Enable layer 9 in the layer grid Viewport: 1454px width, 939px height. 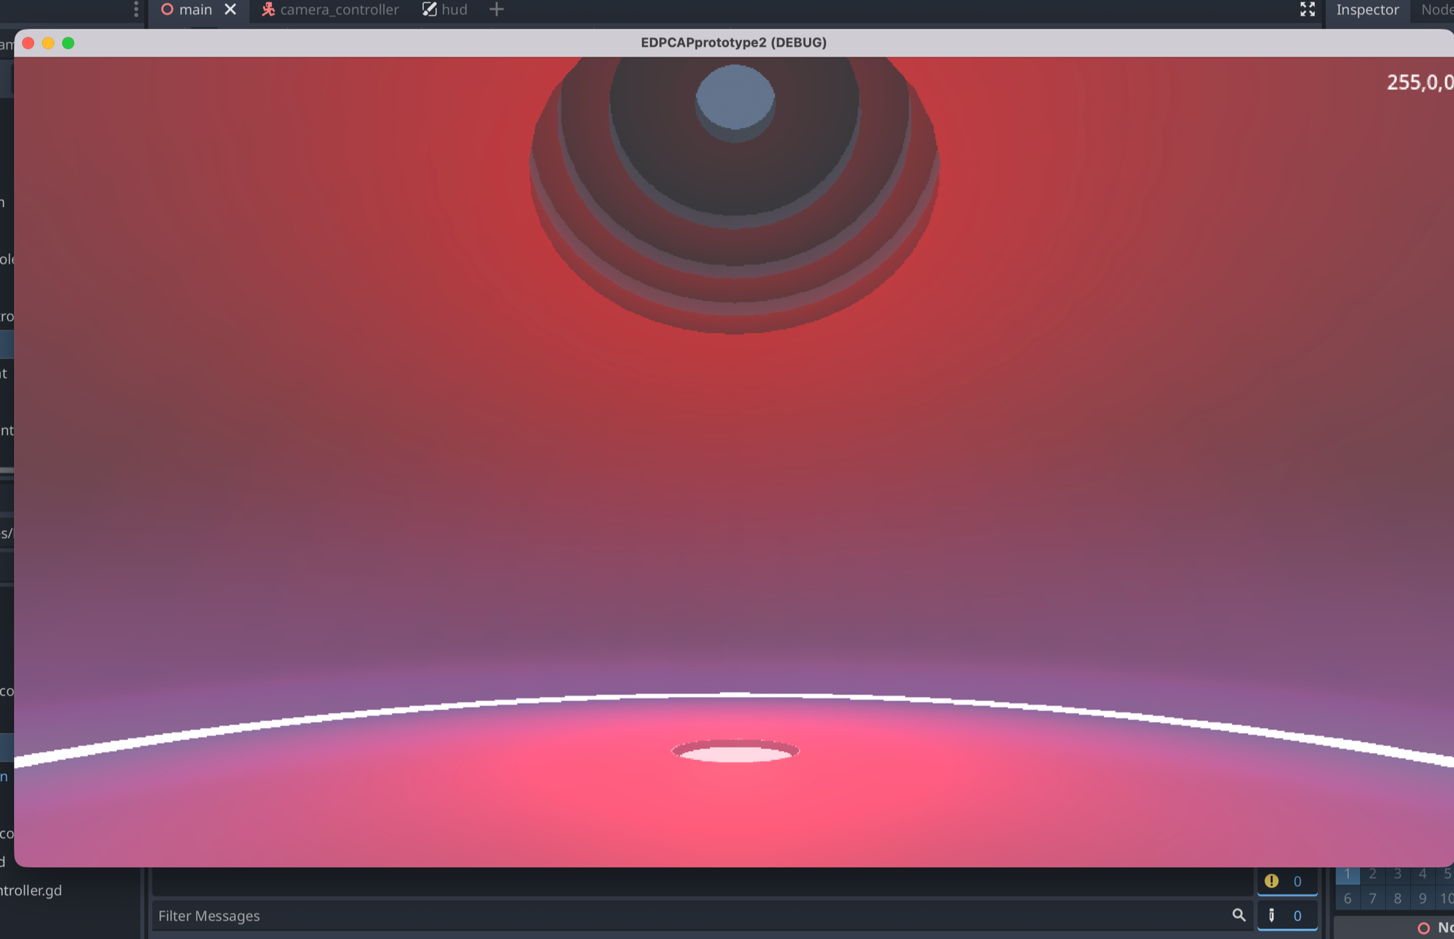[1421, 899]
